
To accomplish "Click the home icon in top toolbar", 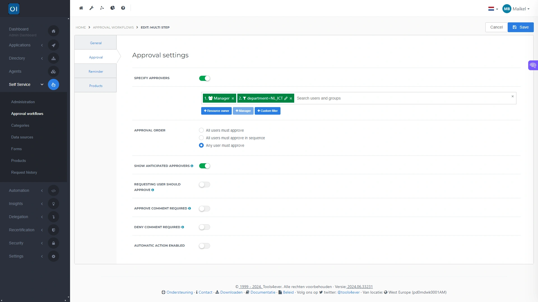I will [x=81, y=8].
